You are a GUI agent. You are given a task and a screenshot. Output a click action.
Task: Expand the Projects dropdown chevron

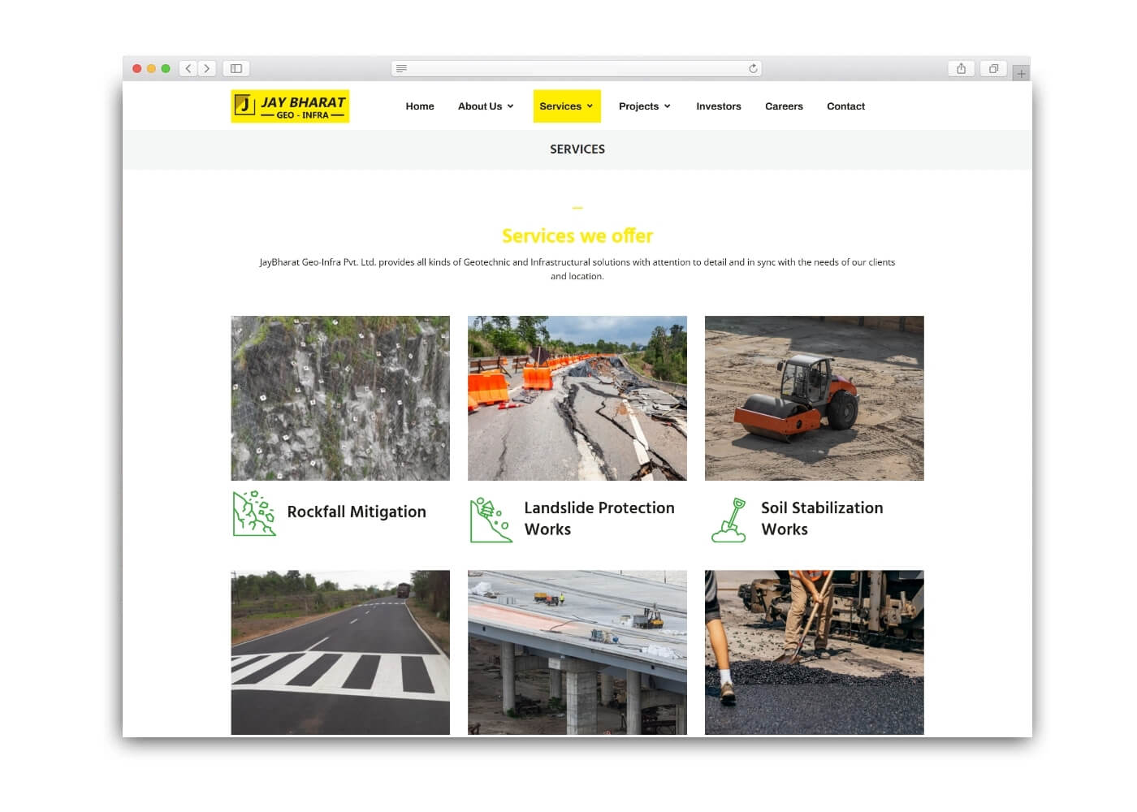coord(668,106)
